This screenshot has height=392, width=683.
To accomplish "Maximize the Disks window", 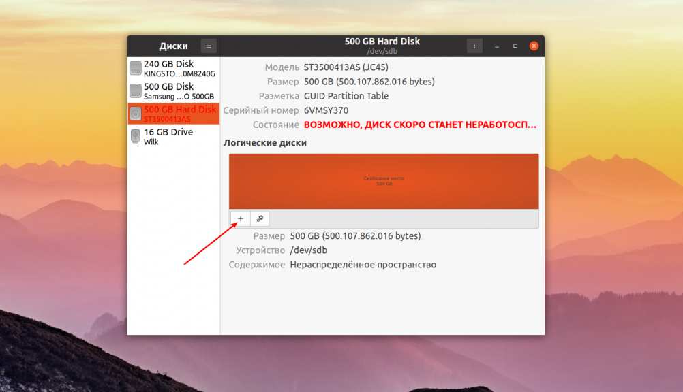I will coord(515,46).
